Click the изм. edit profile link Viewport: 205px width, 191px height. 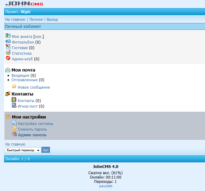(39, 37)
